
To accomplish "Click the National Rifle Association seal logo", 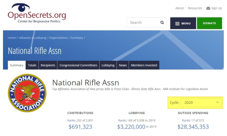I will [27, 93].
